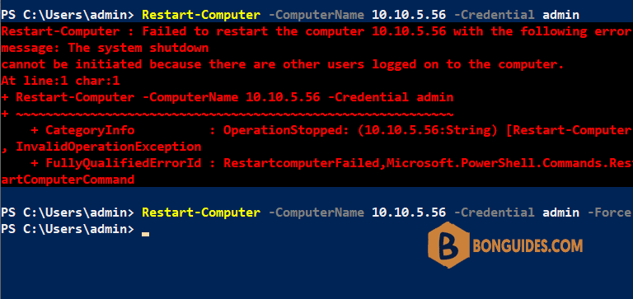633x299 pixels.
Task: Click the blinking cursor at the last prompt
Action: tap(145, 234)
